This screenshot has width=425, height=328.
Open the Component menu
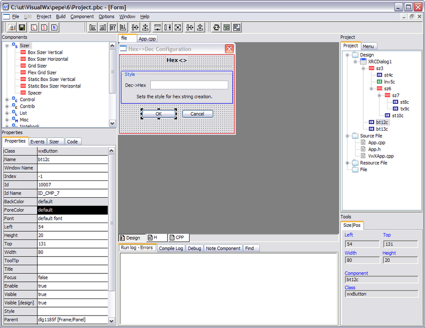(x=82, y=16)
